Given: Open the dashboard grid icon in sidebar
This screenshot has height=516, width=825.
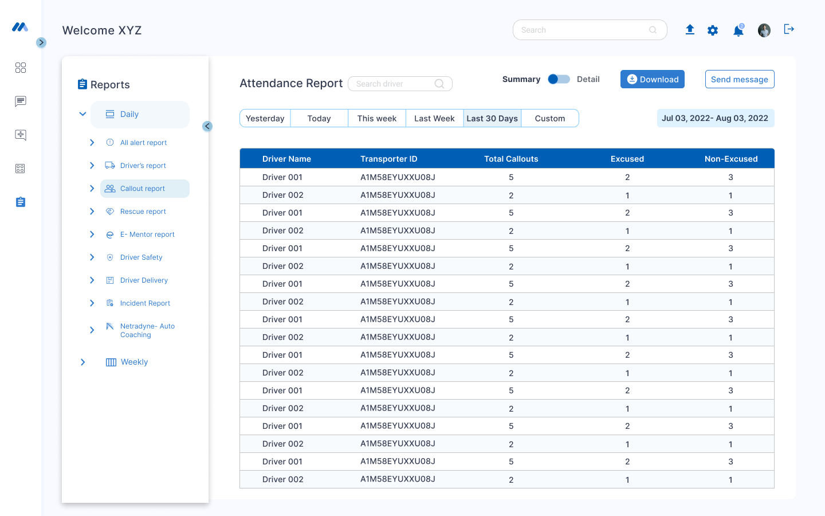Looking at the screenshot, I should point(21,68).
